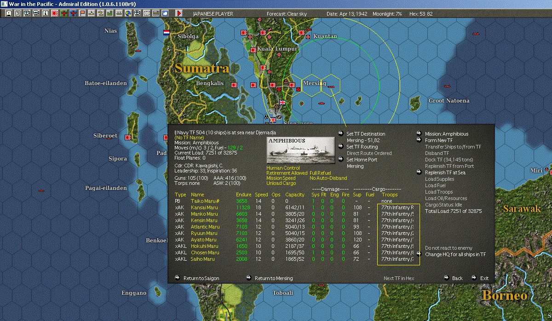The width and height of the screenshot is (552, 321).
Task: Click Next TF in Hex
Action: pyautogui.click(x=399, y=278)
